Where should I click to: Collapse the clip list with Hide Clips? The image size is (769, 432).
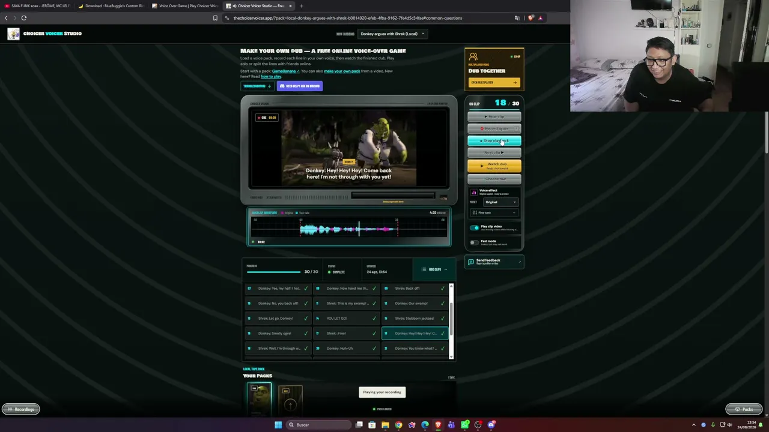pos(434,269)
